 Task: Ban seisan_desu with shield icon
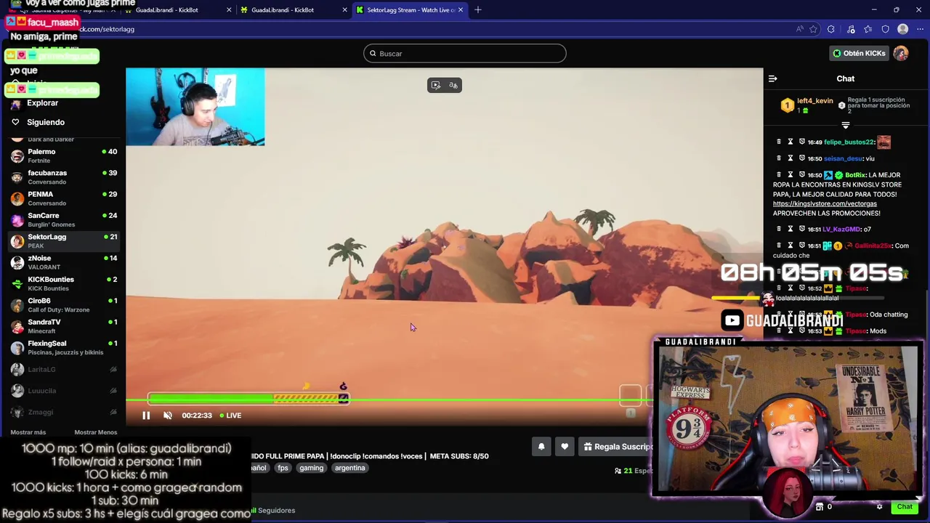point(802,158)
